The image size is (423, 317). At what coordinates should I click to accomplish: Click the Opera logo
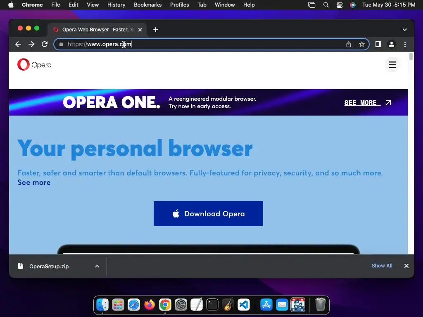(x=34, y=65)
